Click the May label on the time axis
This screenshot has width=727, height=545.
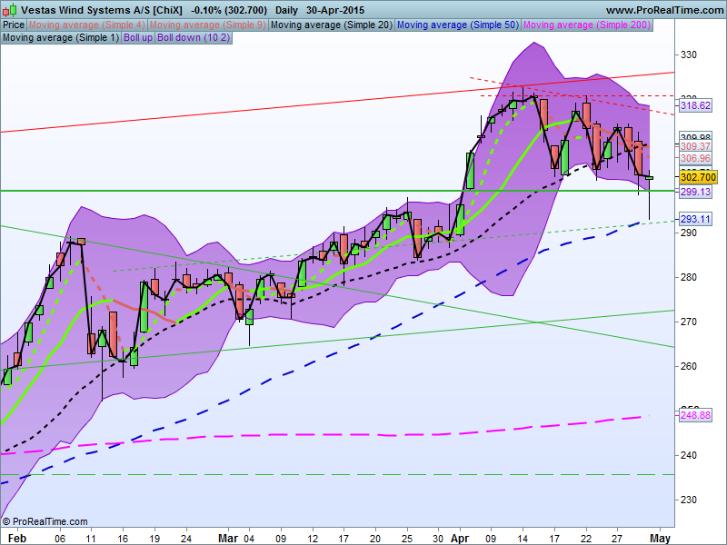[660, 539]
